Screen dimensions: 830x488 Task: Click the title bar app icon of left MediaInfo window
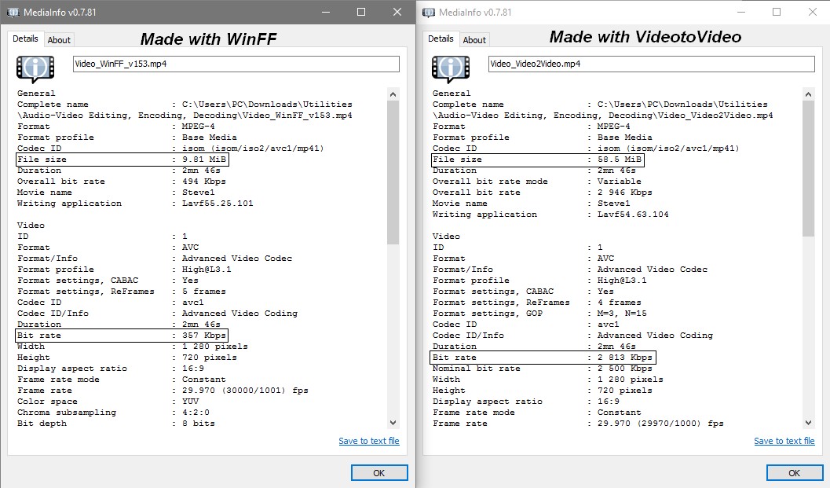coord(13,13)
